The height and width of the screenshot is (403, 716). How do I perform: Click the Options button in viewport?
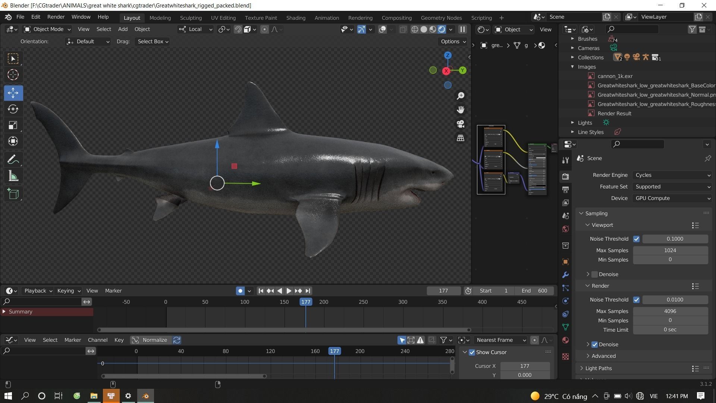[x=453, y=42]
